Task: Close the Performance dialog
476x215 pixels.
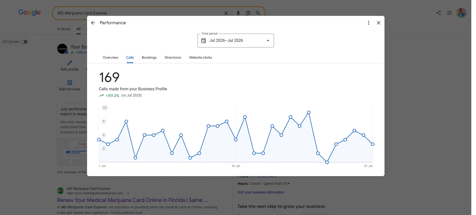Action: (x=379, y=23)
